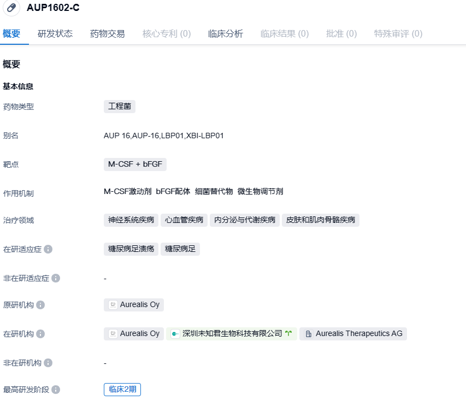Open the 药物交易 tab
466x406 pixels.
point(108,34)
